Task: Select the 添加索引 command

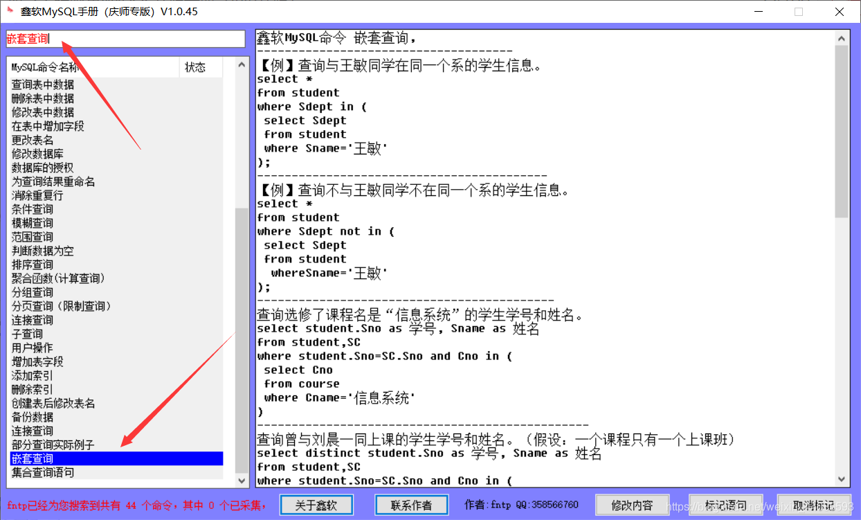Action: click(x=116, y=375)
